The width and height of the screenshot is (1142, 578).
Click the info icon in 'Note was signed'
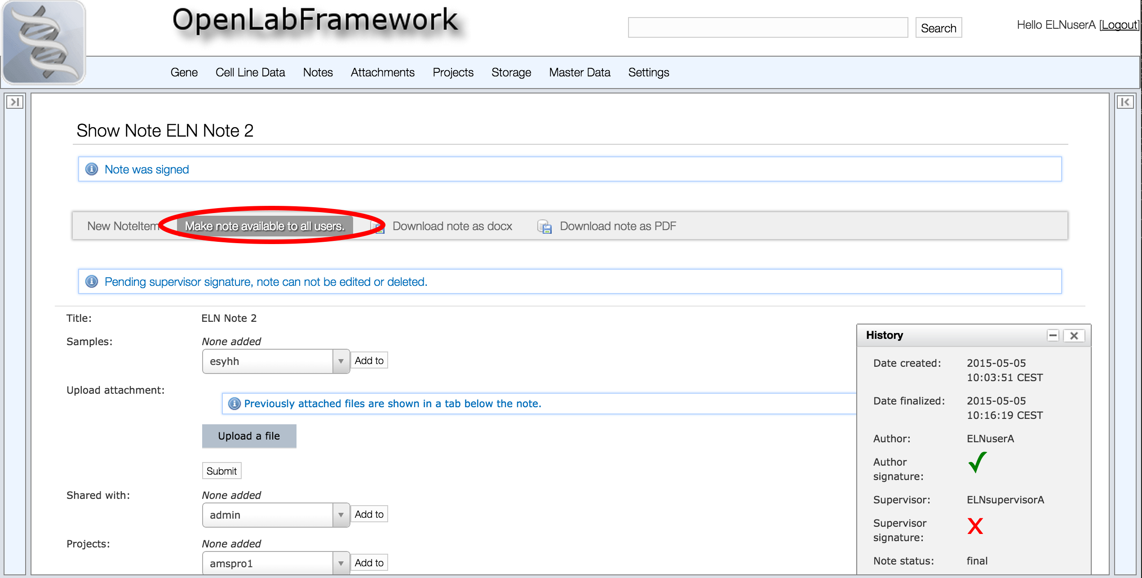click(92, 169)
